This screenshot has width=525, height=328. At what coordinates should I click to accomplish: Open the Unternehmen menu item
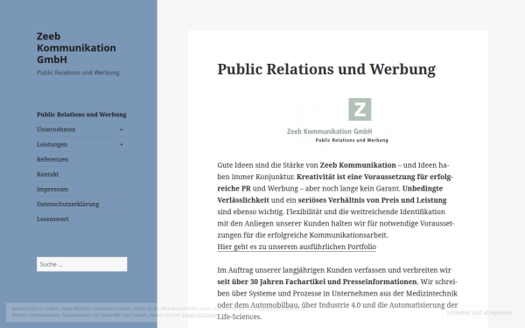(x=56, y=129)
